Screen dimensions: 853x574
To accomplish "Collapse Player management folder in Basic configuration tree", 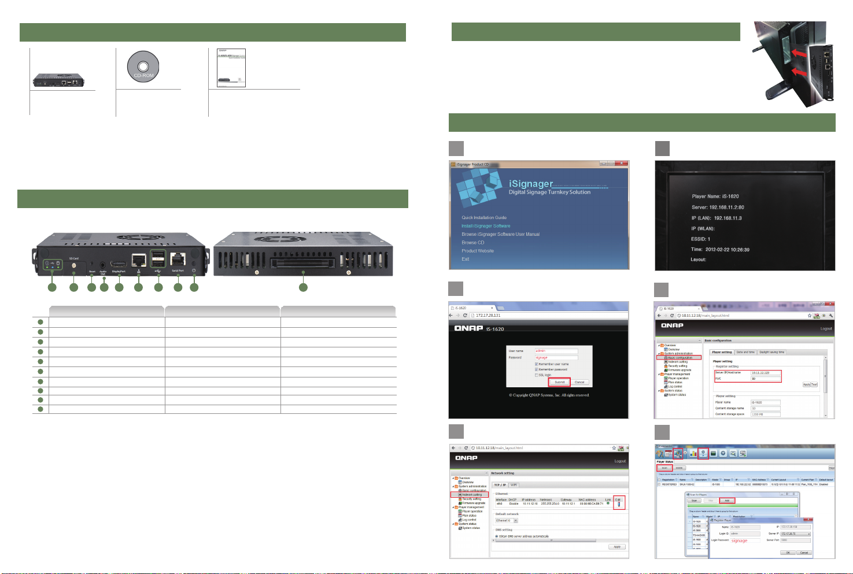I will pyautogui.click(x=659, y=374).
